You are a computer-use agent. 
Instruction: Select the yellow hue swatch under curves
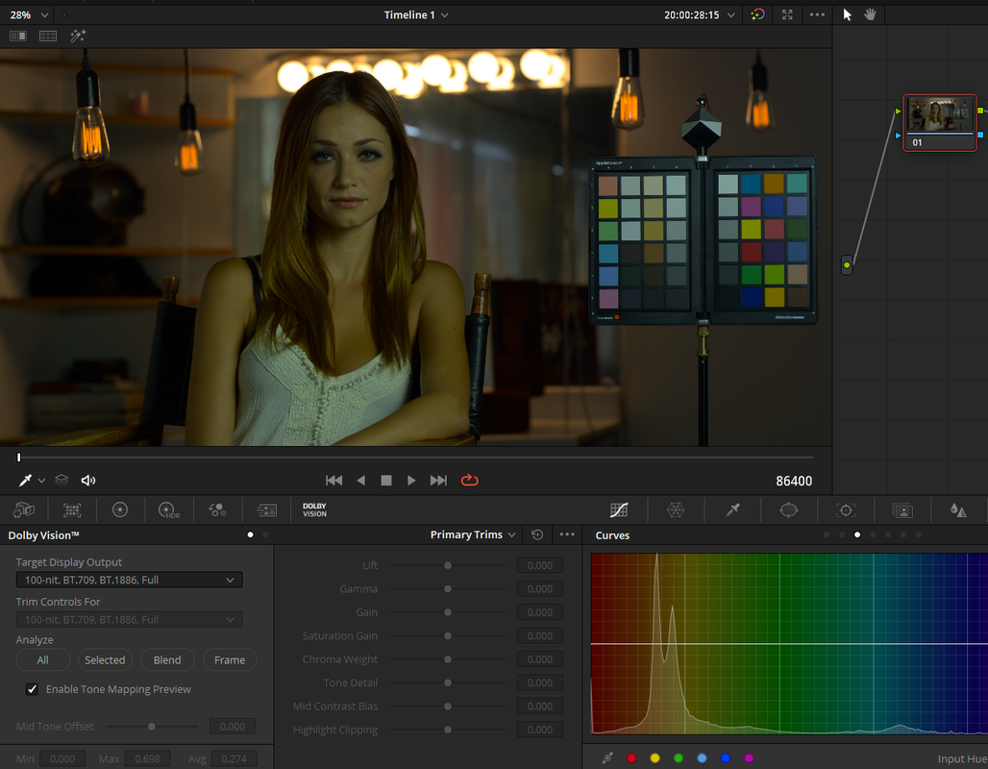[x=655, y=758]
